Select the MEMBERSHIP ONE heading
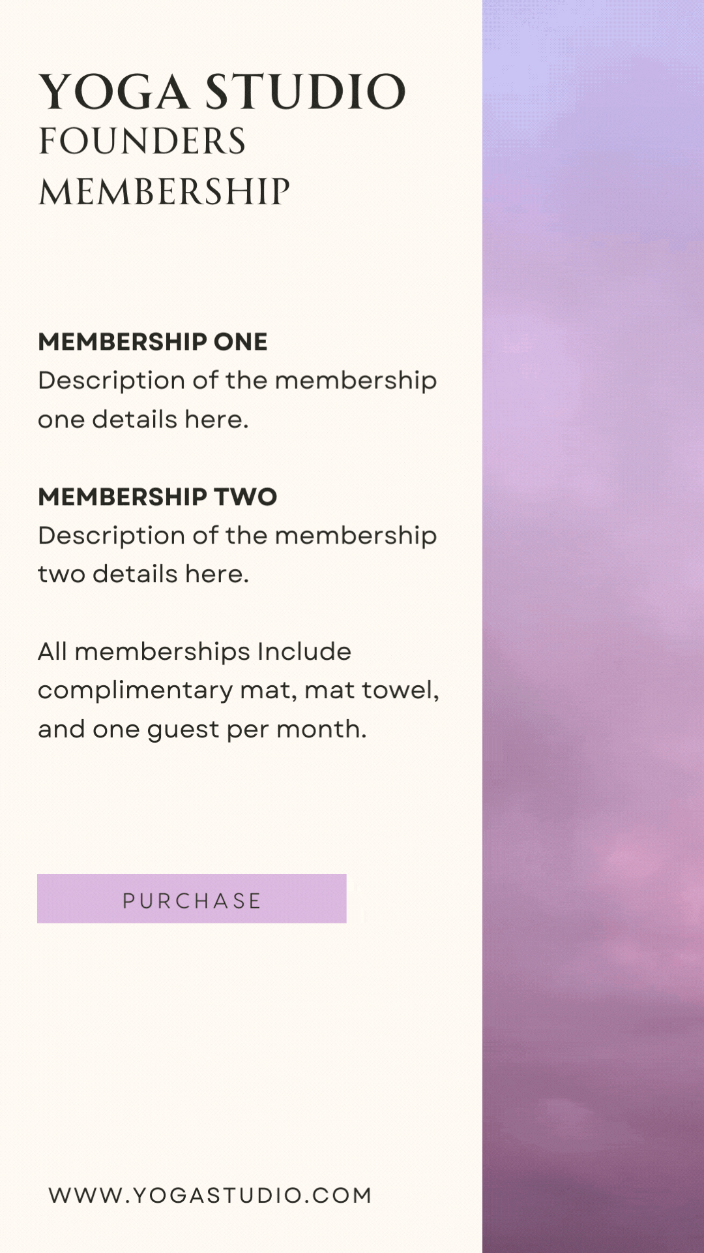Screen dimensions: 704x1253 tap(153, 341)
